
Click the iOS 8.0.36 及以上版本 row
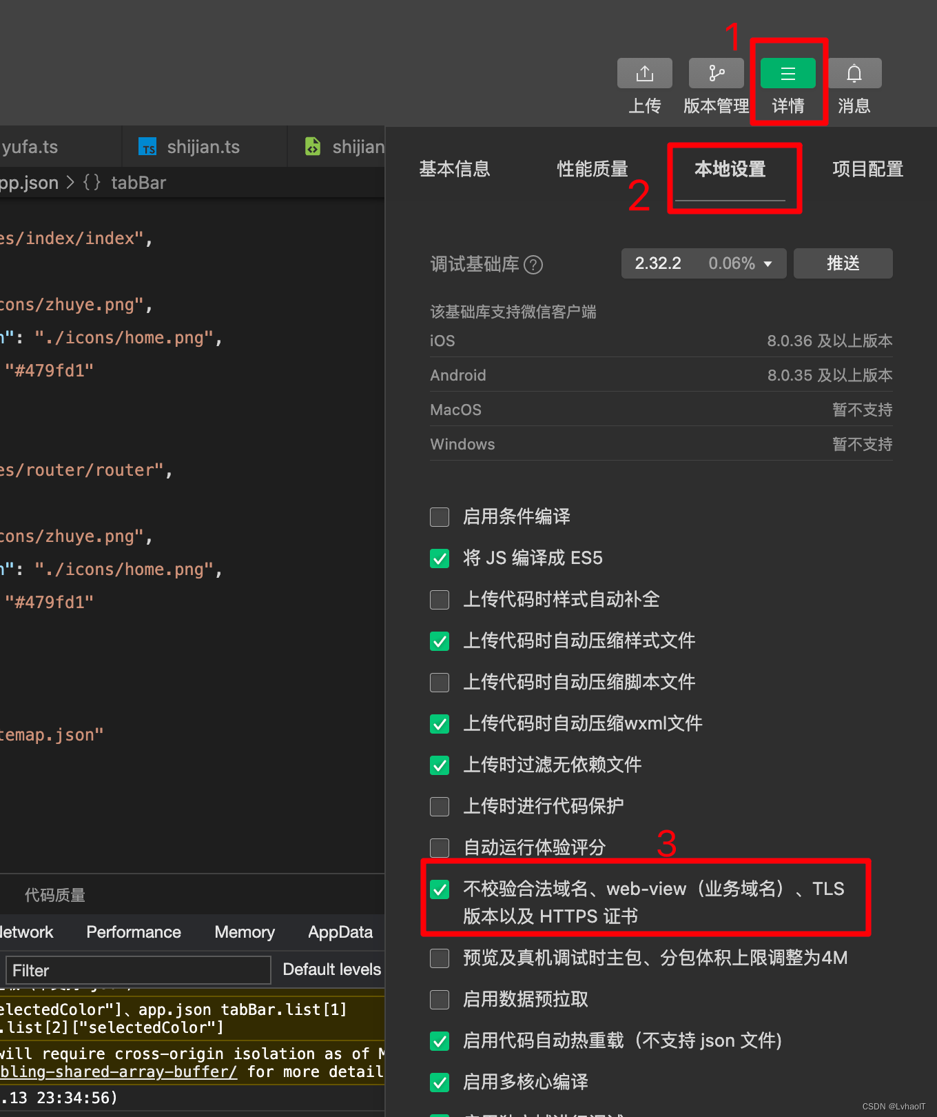[x=661, y=341]
